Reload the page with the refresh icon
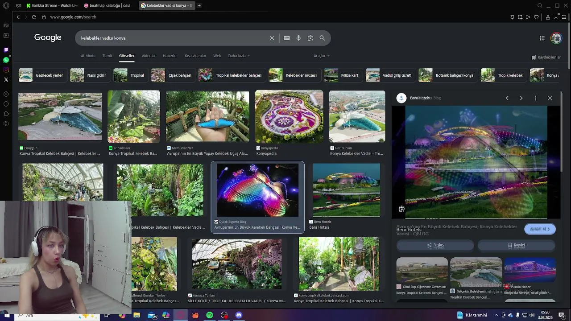 [34, 17]
